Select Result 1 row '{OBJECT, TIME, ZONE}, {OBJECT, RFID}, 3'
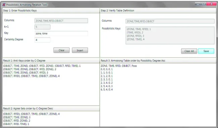This screenshot has height=128, width=218. tap(25, 73)
